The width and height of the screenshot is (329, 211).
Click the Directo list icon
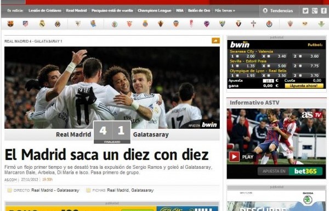coord(9,190)
